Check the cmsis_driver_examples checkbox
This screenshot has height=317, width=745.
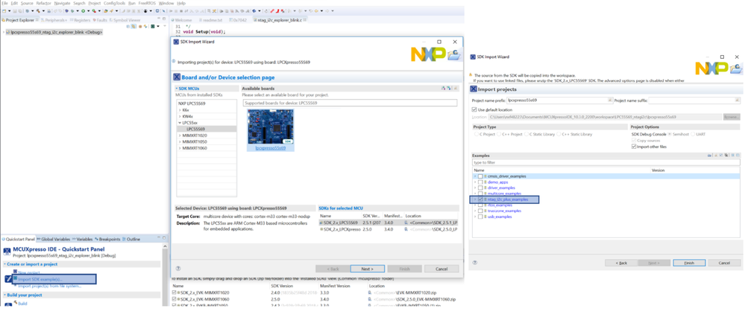[x=480, y=176]
